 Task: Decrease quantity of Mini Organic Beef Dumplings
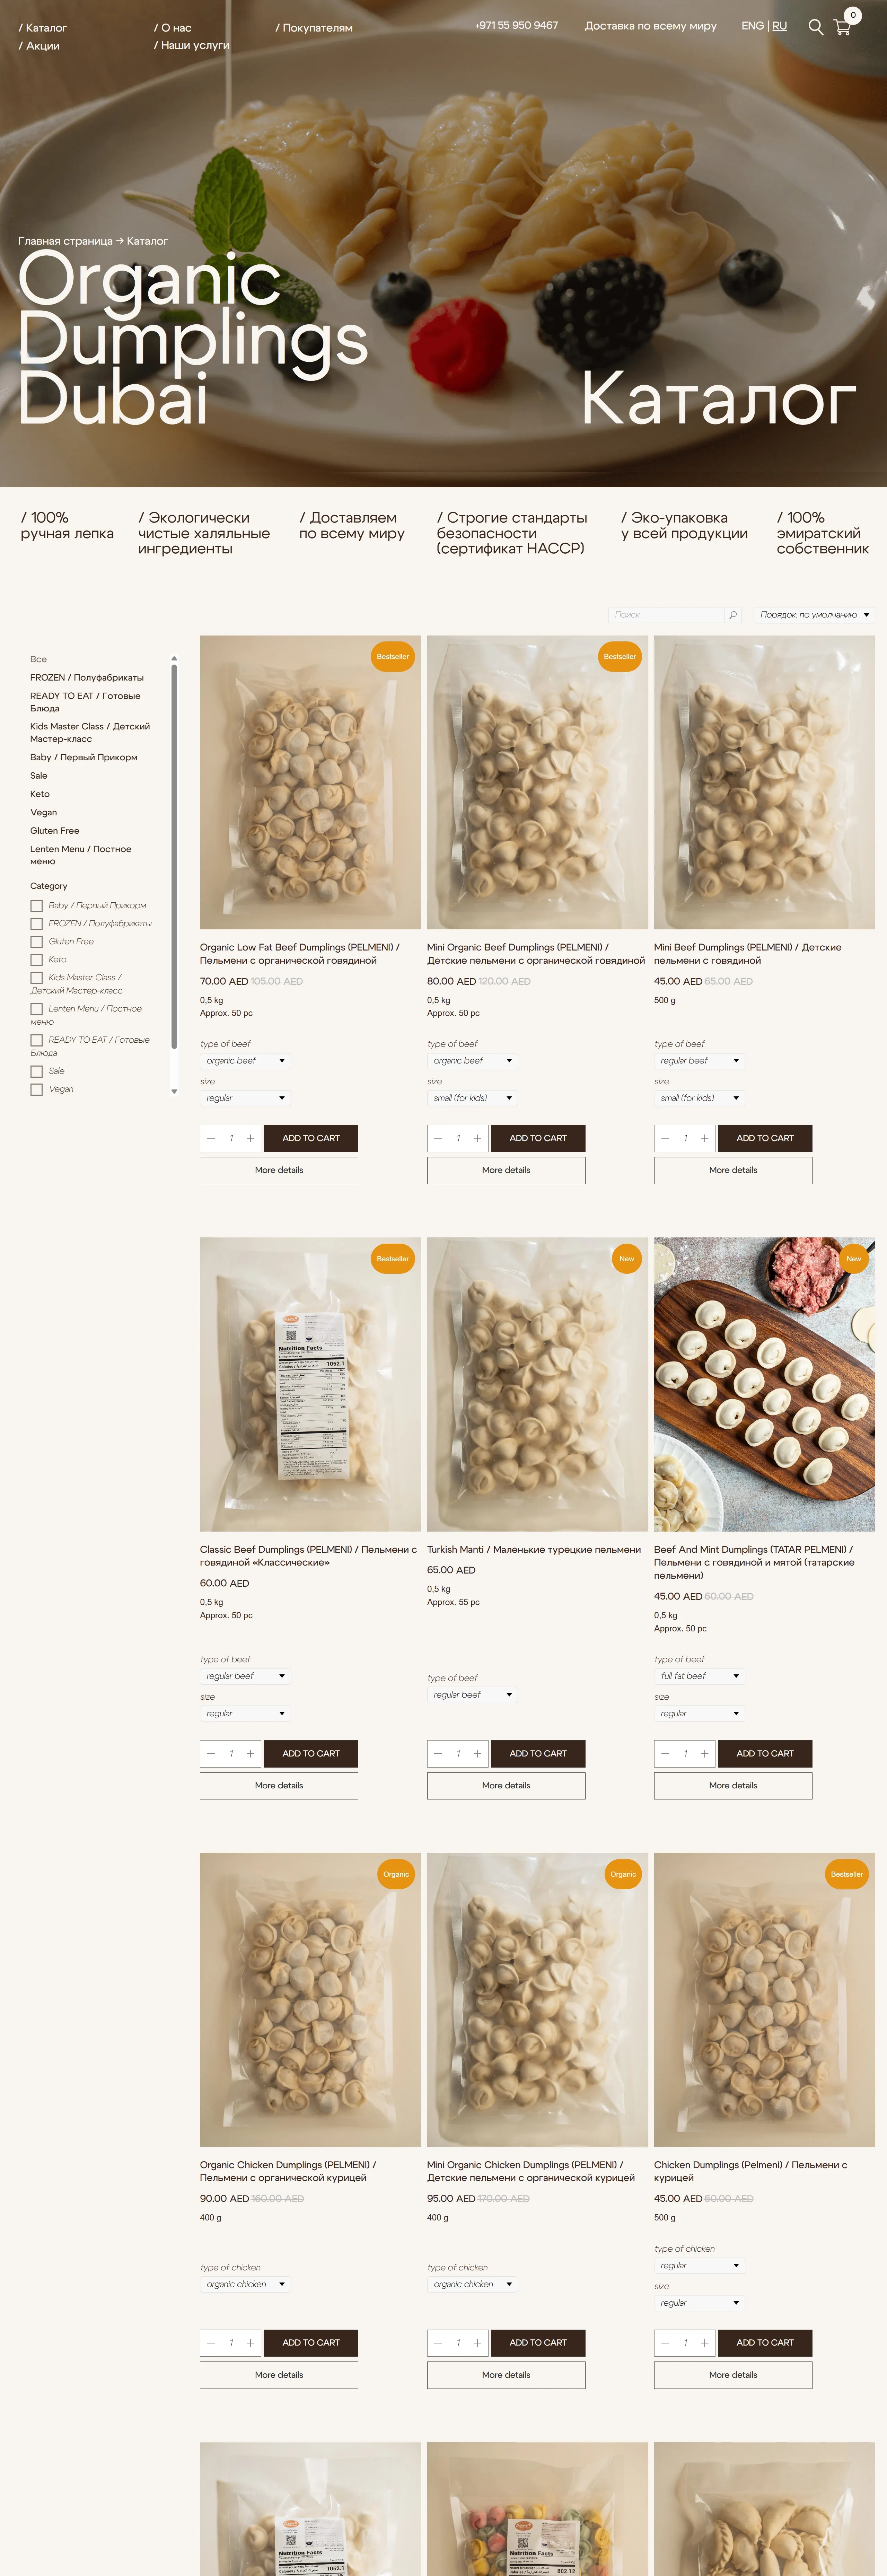438,1138
